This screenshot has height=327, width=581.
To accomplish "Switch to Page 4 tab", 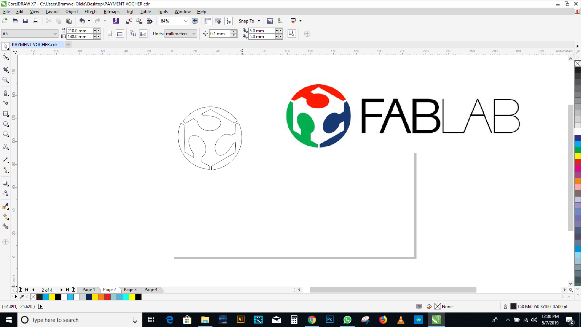I will pos(151,290).
